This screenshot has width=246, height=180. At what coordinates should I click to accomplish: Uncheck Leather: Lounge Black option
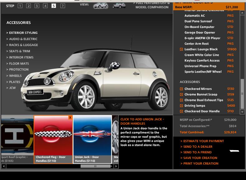[181, 49]
